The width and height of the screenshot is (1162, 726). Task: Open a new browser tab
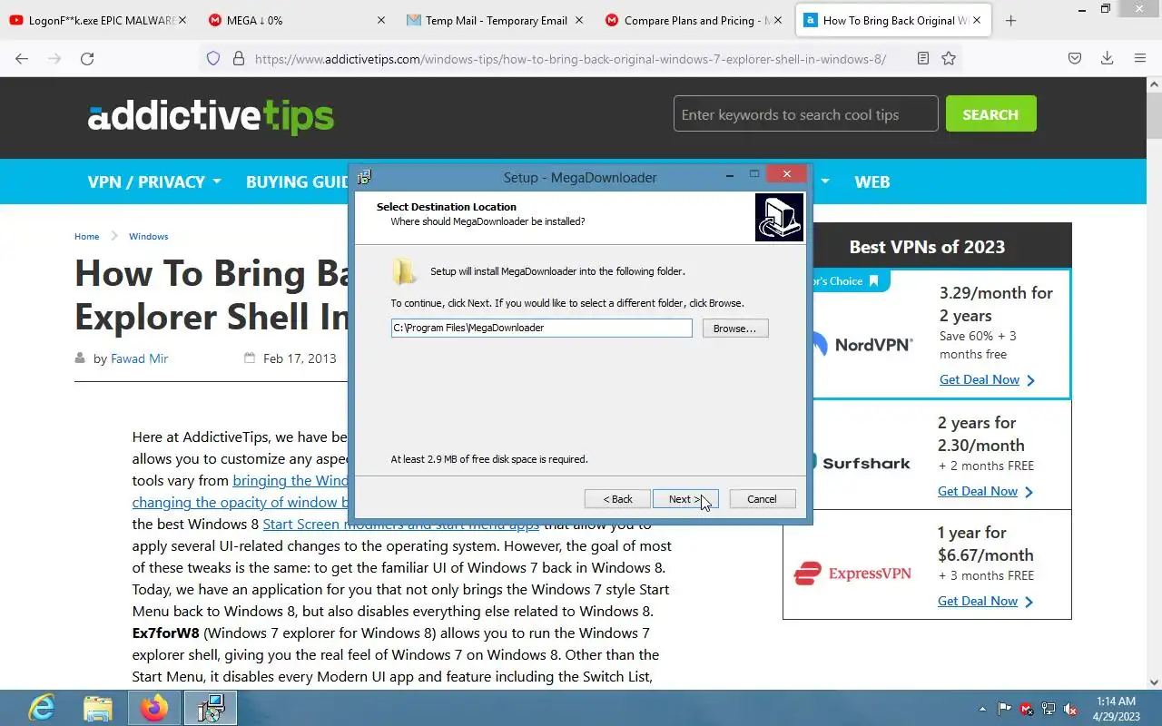1010,20
